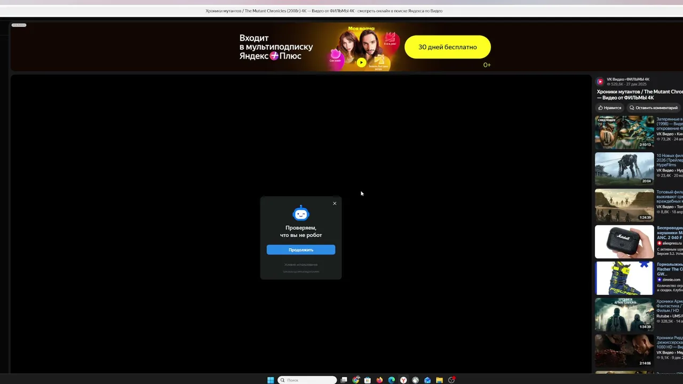
Task: Open the Marshall earbuds ad thumbnail
Action: [624, 242]
